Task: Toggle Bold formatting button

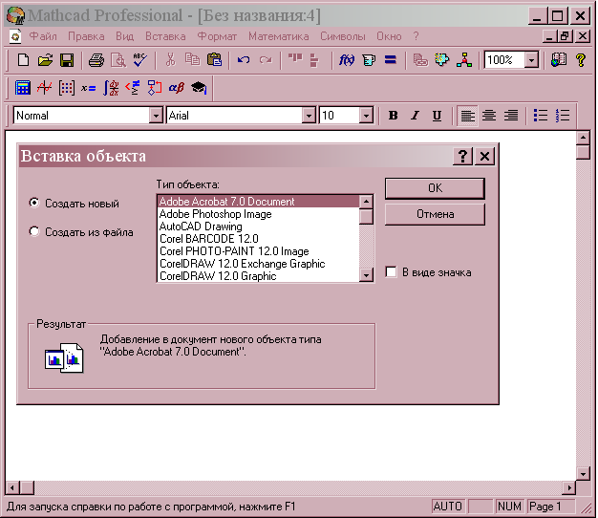Action: coord(393,116)
